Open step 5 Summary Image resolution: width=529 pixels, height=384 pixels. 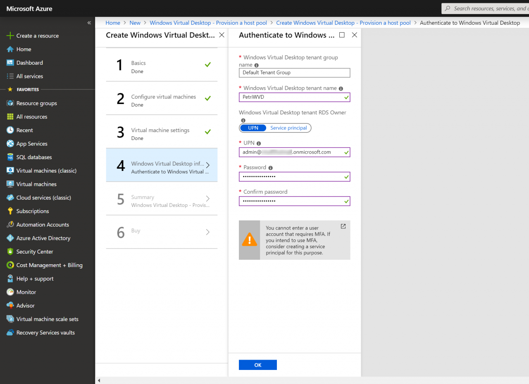(x=162, y=199)
